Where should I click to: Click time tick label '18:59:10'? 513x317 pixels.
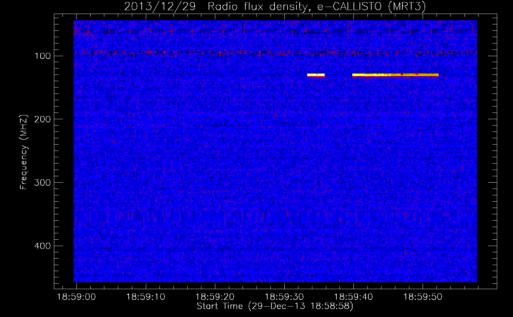point(146,297)
